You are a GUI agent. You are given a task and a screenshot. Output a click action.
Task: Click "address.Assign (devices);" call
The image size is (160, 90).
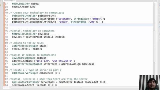point(78,64)
